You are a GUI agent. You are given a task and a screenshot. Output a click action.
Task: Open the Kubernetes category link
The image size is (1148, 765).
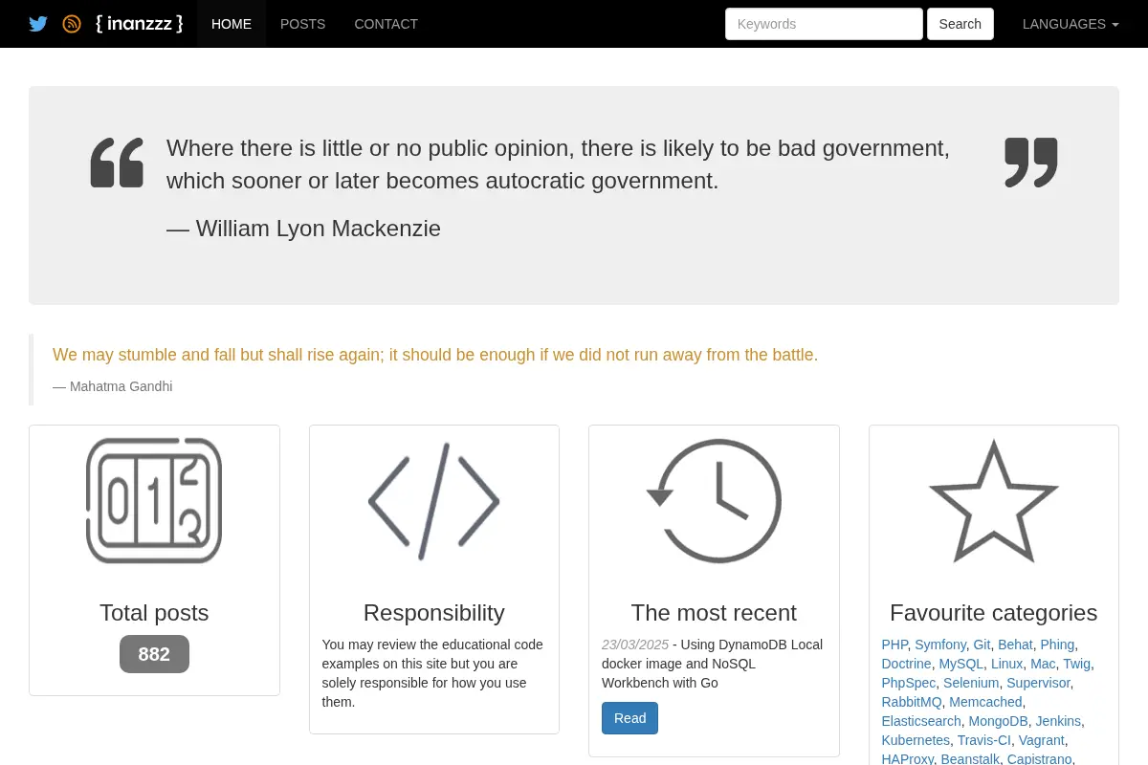tap(916, 740)
